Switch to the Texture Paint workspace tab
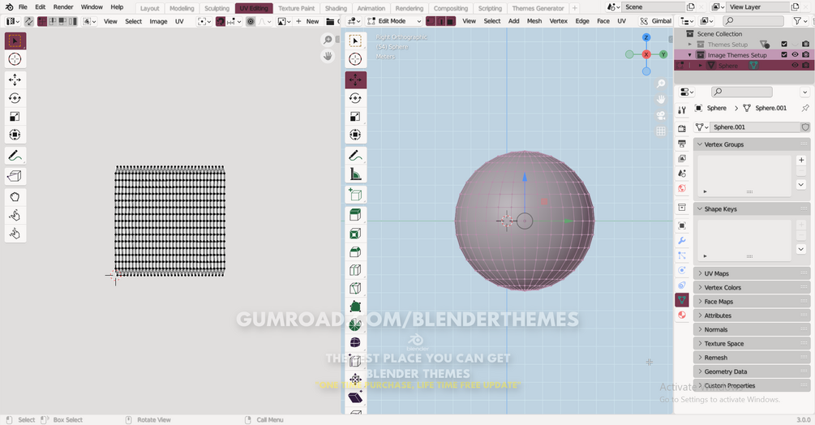 [x=296, y=8]
